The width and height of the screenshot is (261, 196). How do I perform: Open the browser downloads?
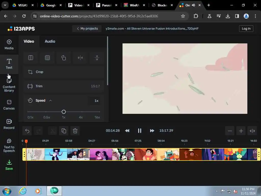pyautogui.click(x=228, y=16)
